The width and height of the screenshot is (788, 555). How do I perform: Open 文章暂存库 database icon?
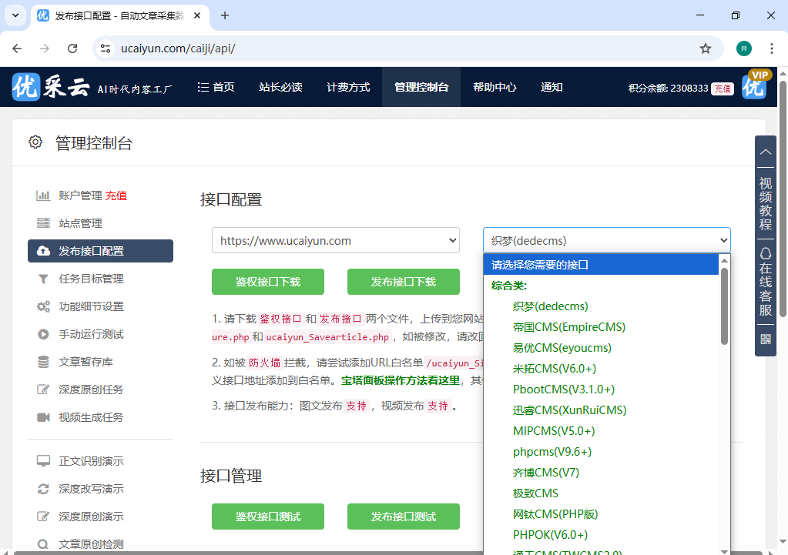[44, 361]
